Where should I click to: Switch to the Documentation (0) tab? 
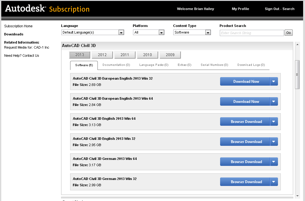tap(116, 65)
